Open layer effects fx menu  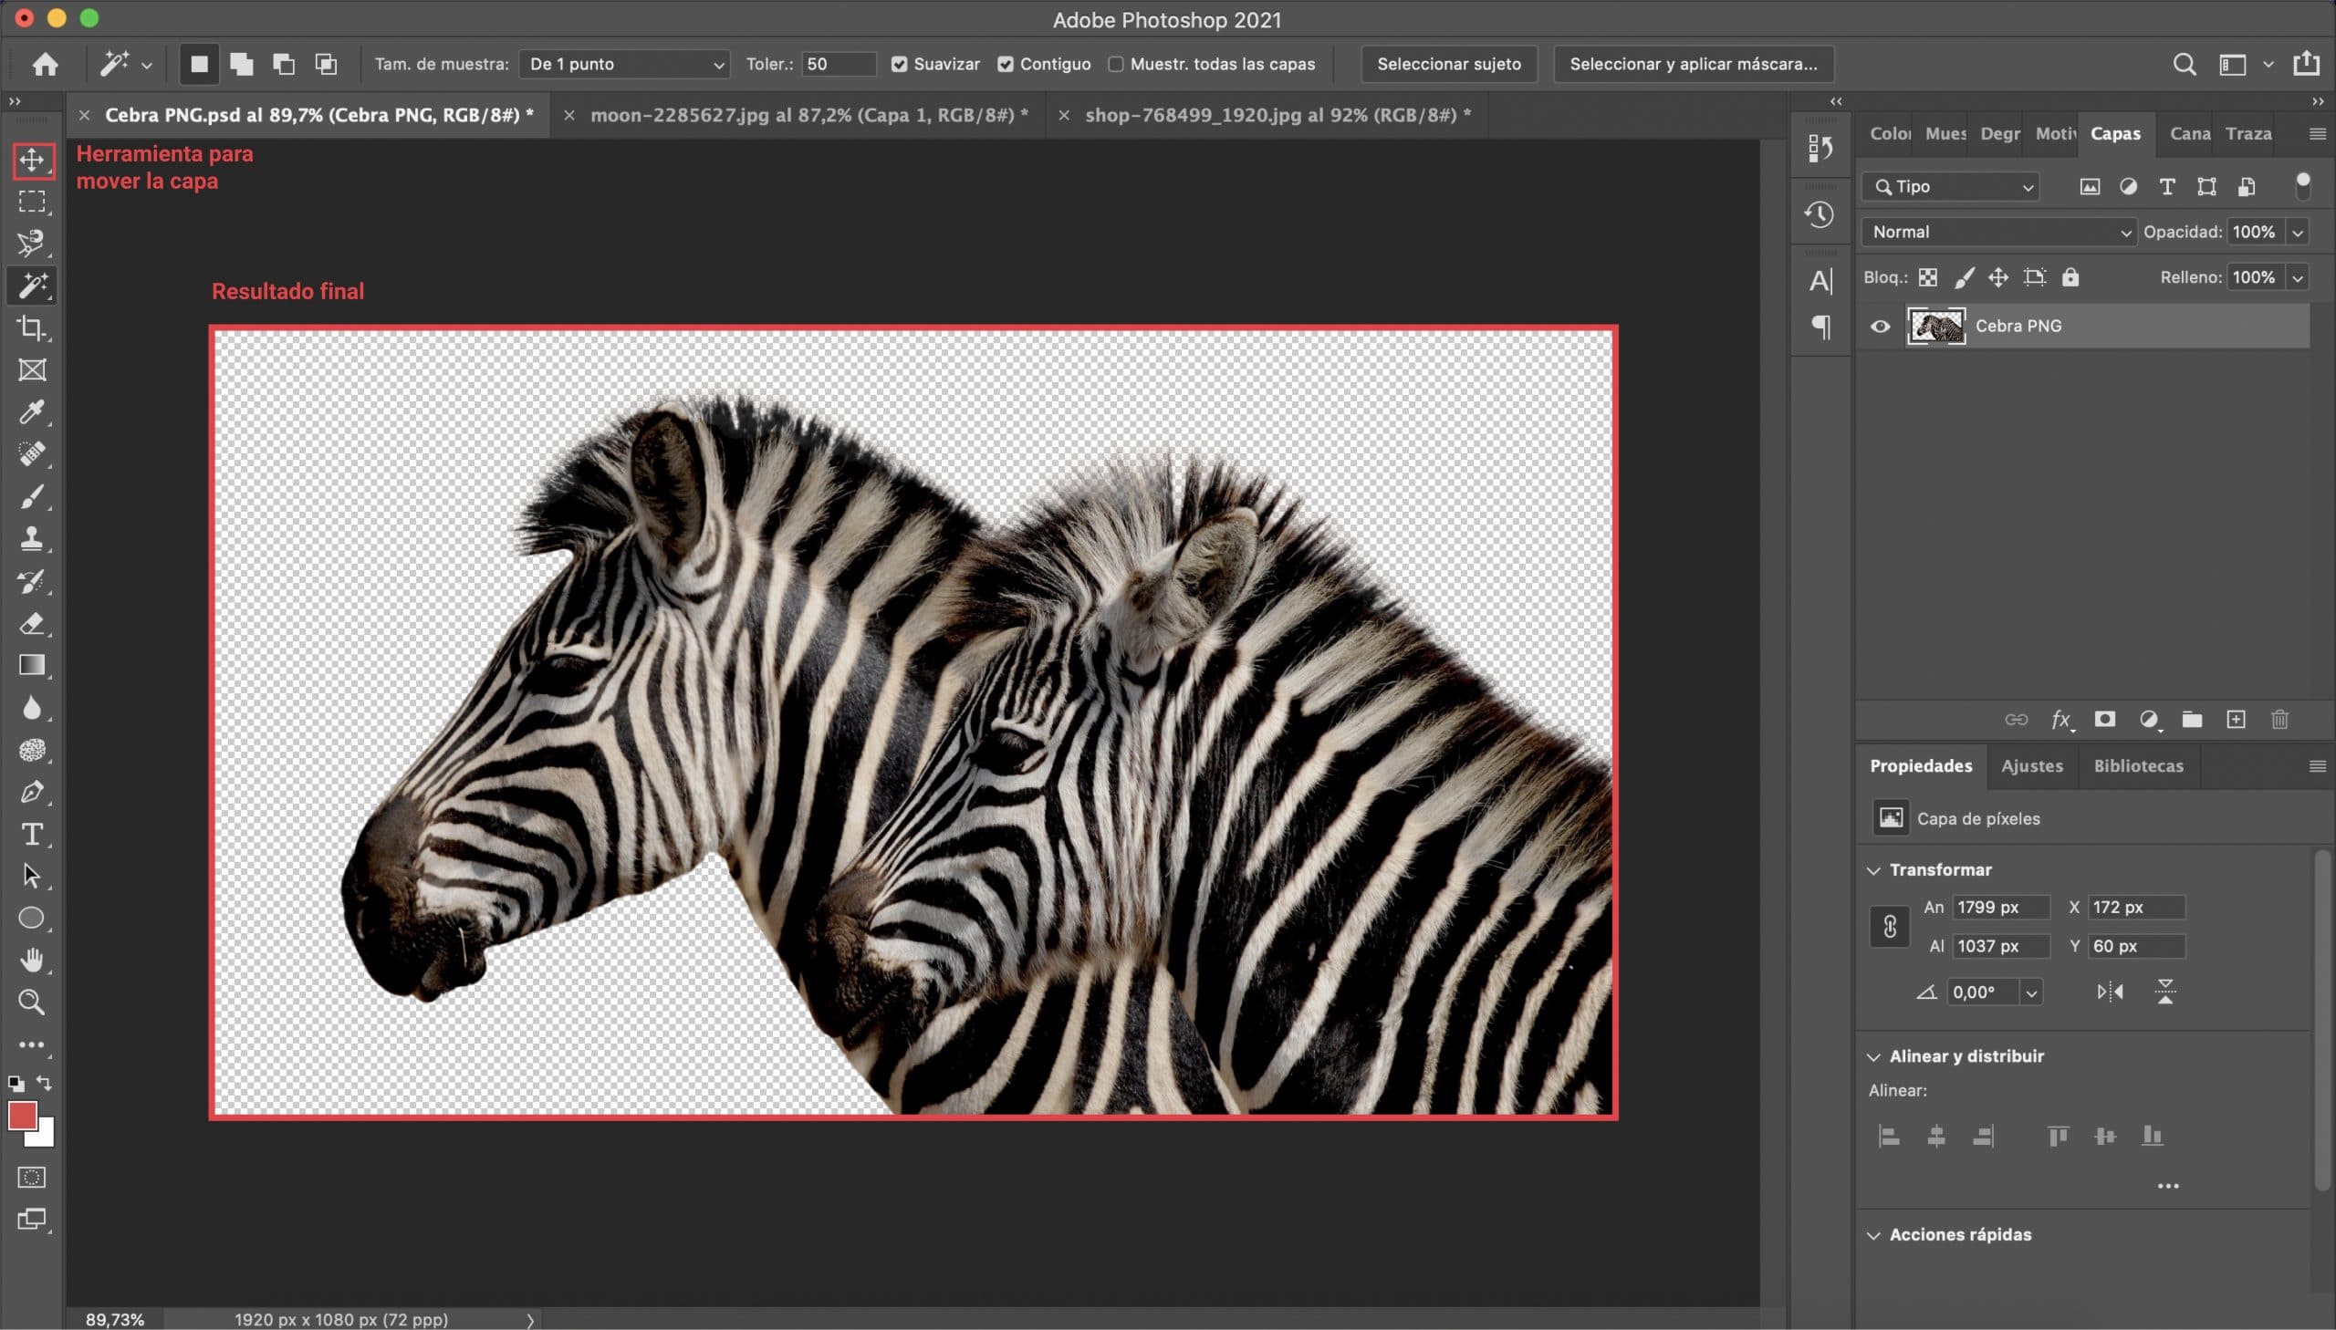tap(2062, 720)
